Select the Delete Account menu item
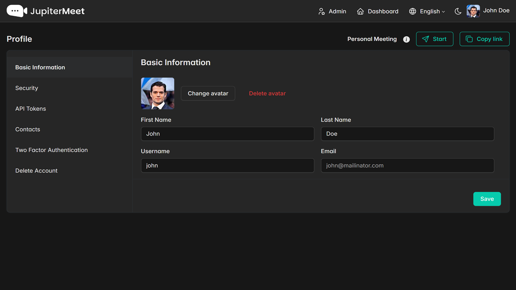516x290 pixels. point(36,171)
